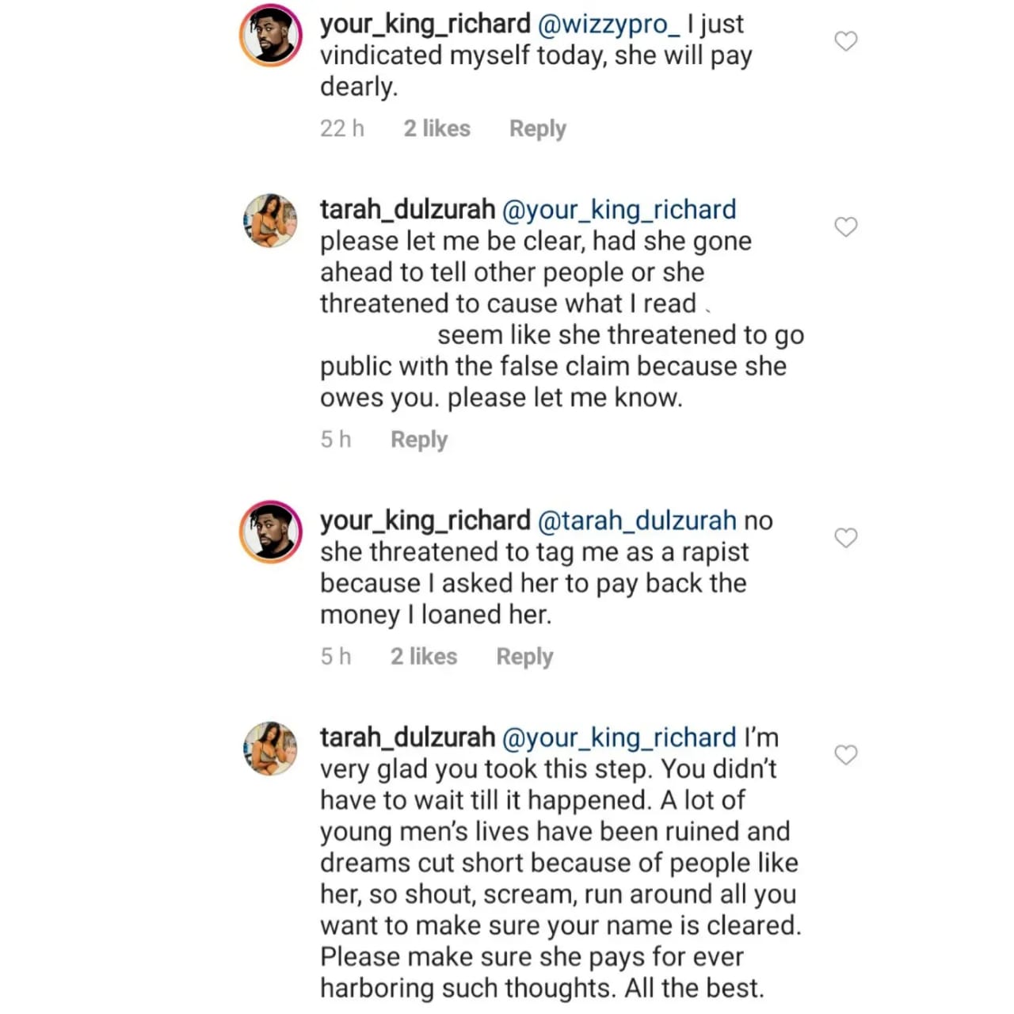Open @your_king_richard mention in "let me be clear" comment
The height and width of the screenshot is (1014, 1014).
tap(619, 210)
